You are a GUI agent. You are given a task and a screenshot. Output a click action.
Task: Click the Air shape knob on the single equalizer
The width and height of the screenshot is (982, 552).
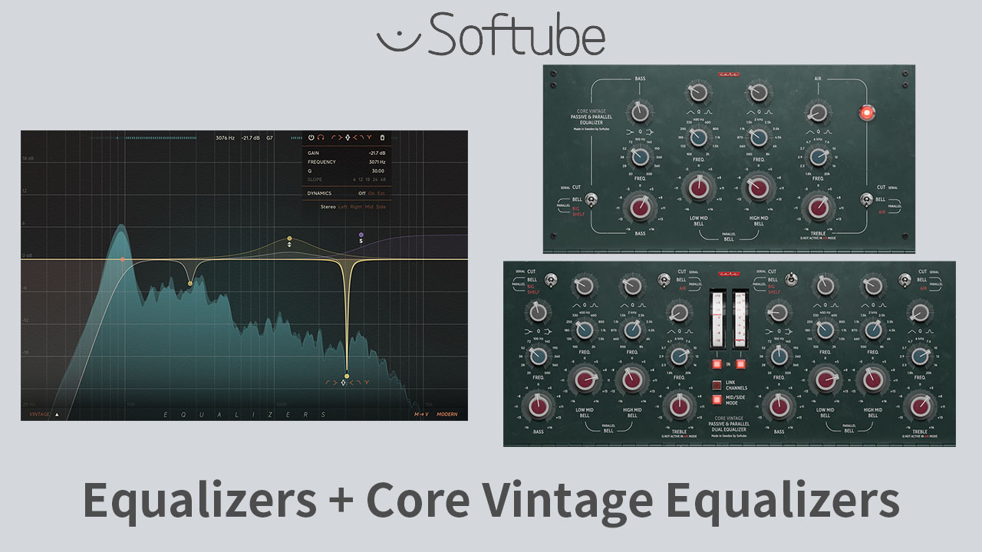[819, 113]
